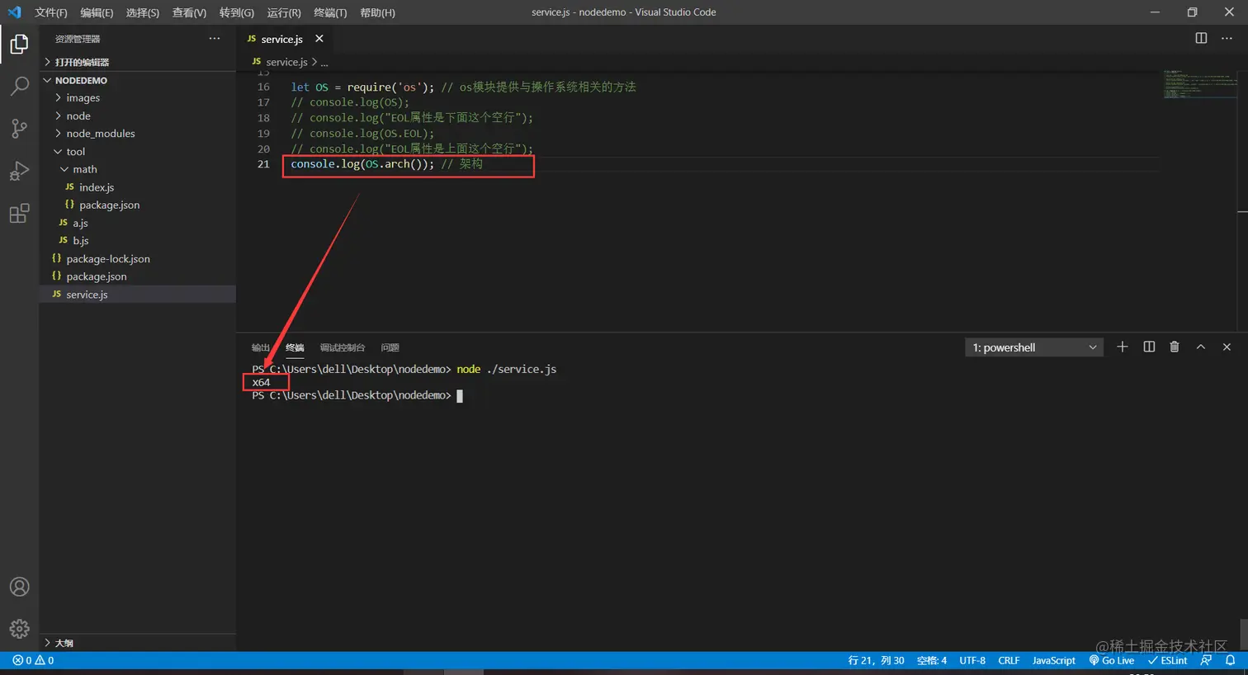This screenshot has height=675, width=1248.
Task: Click the terminal prompt input line
Action: tap(357, 395)
